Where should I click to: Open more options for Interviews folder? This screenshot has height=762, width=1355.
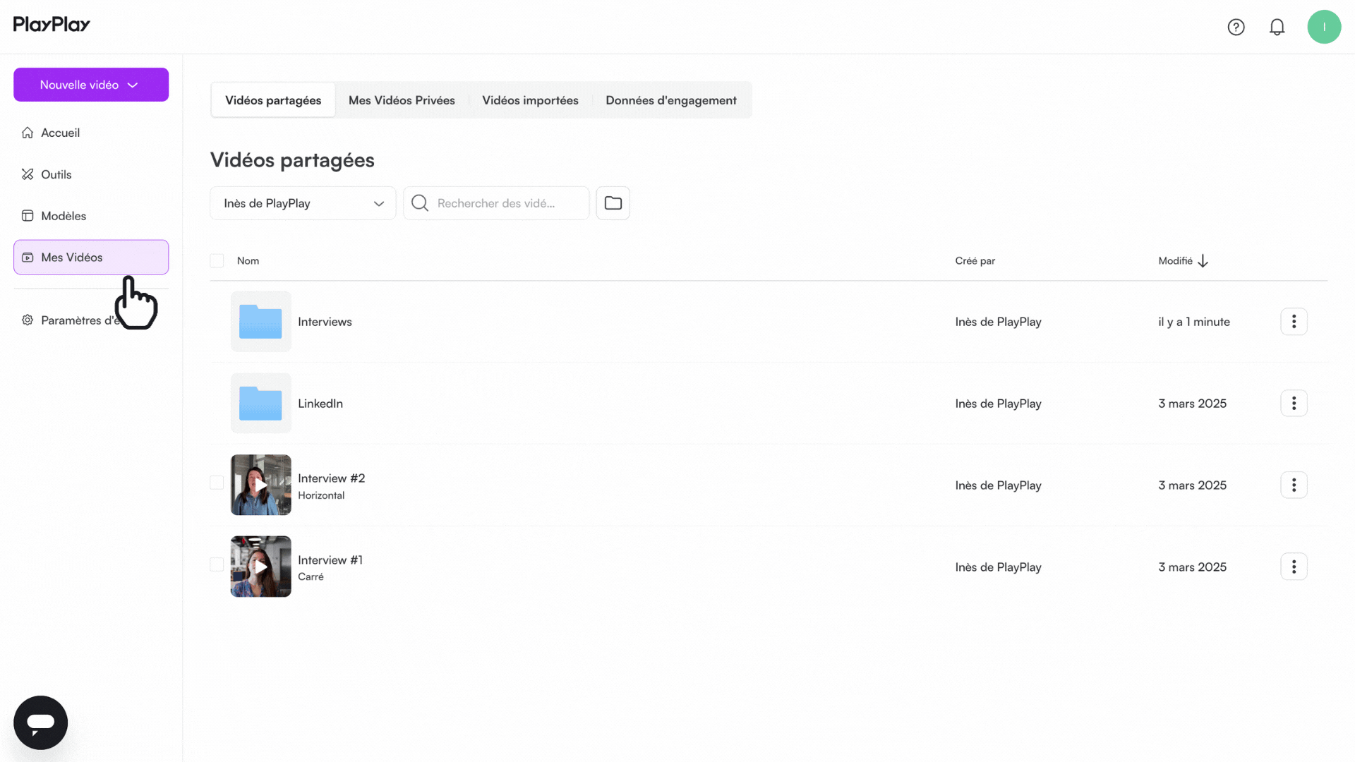coord(1294,322)
